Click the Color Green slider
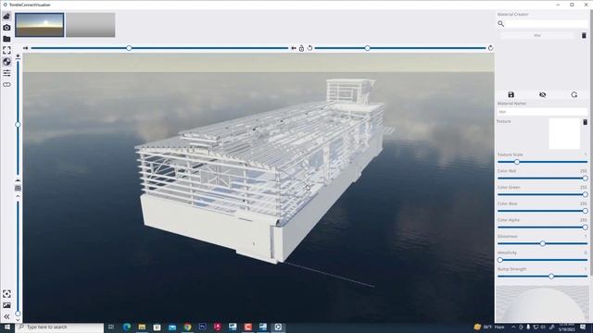Viewport: 593px width, 333px height. (x=542, y=194)
